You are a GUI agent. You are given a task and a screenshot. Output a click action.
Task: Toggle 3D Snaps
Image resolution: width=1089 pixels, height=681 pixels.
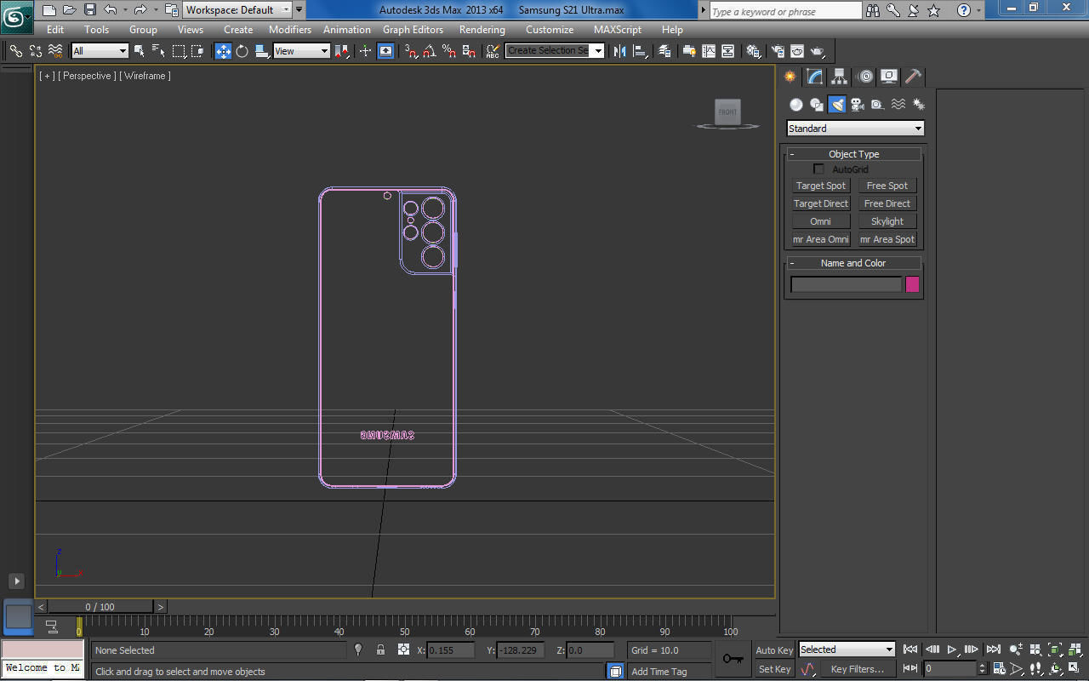coord(411,51)
